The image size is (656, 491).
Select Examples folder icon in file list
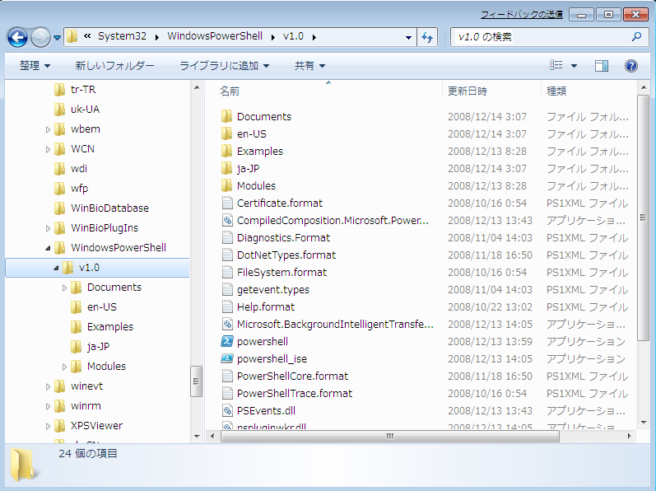tap(226, 151)
